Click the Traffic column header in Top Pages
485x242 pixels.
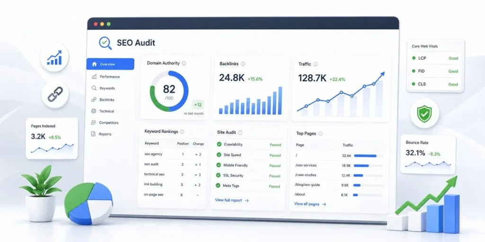point(348,145)
